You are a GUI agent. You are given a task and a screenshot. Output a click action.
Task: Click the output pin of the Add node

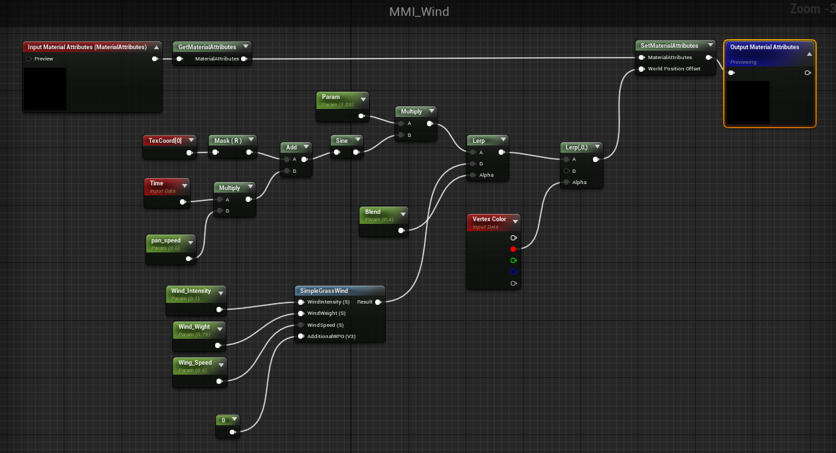[x=303, y=159]
